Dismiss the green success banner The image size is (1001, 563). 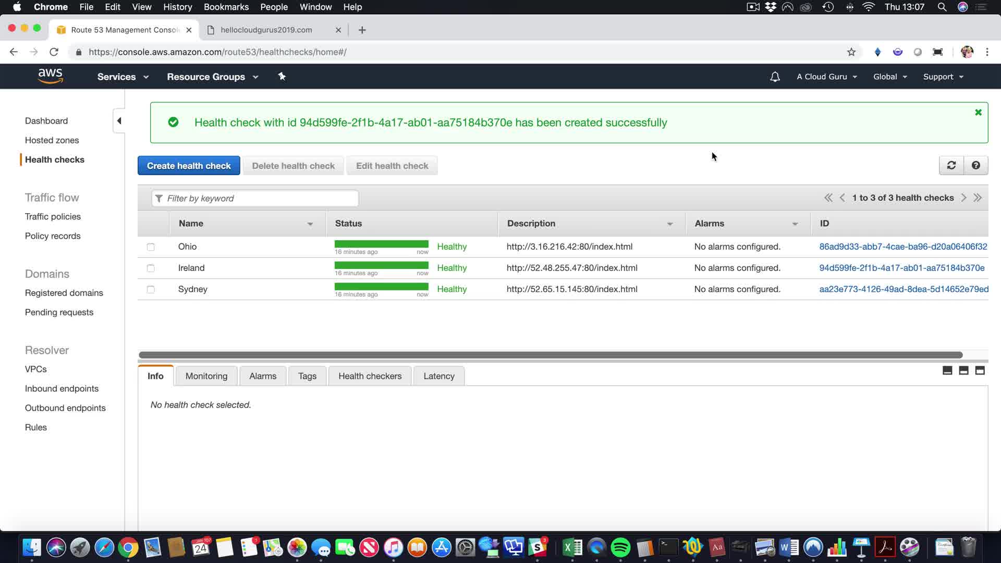[x=978, y=112]
